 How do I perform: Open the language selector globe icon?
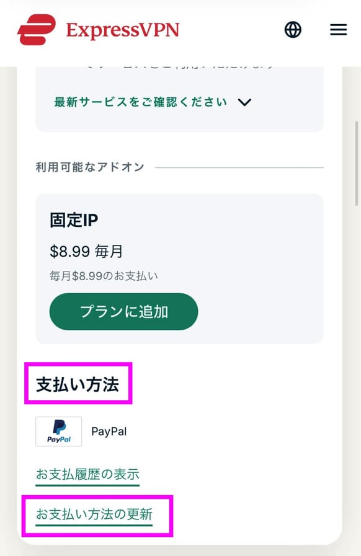pos(292,29)
